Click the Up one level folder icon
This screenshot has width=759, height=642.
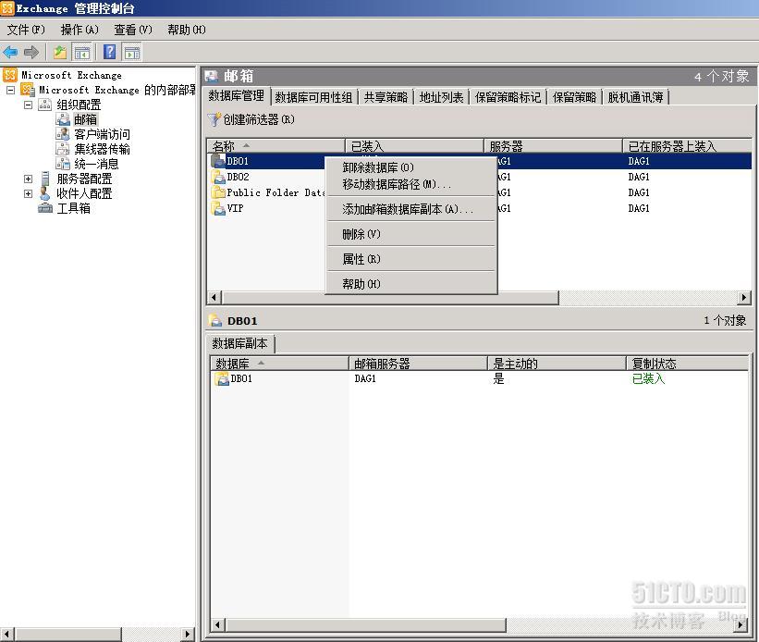click(x=60, y=52)
